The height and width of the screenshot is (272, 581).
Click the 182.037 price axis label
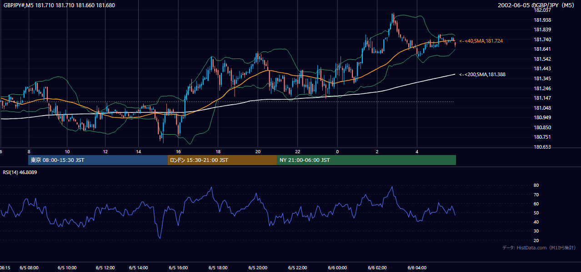(x=542, y=10)
